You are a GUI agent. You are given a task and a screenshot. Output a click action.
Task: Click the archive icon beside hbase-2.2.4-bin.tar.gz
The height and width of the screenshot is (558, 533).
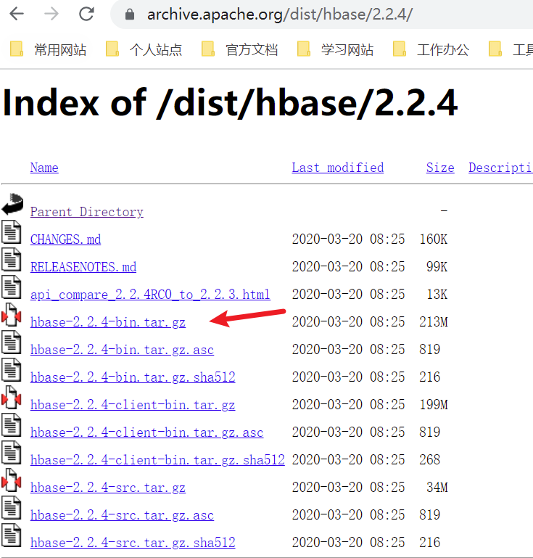click(x=12, y=315)
